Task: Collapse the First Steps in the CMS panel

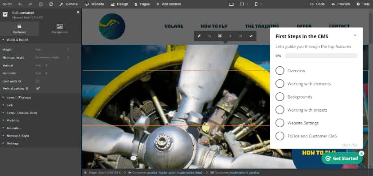Action: 355,35
